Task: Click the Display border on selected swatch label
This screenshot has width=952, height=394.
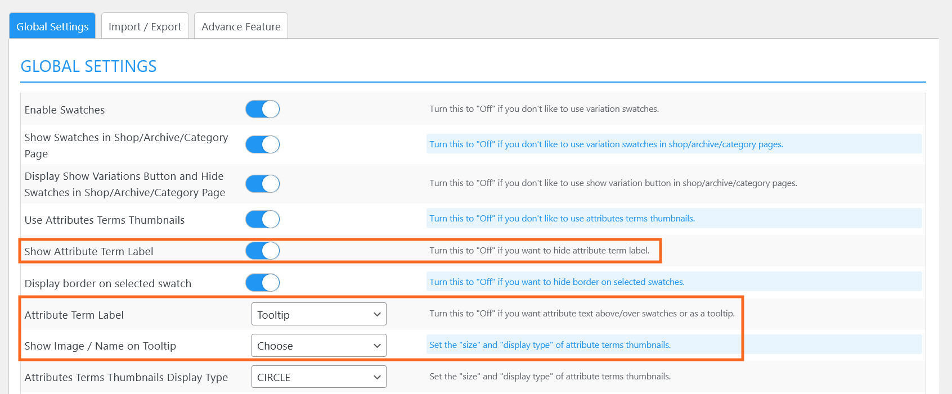Action: click(x=108, y=284)
